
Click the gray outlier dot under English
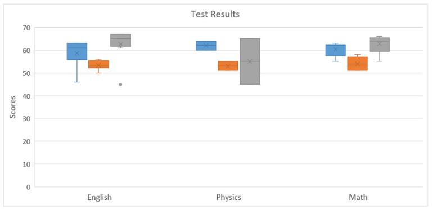(x=120, y=85)
